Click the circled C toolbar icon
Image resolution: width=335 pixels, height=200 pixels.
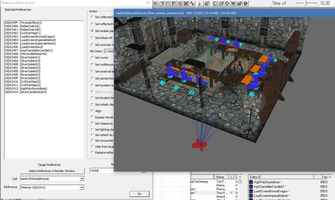click(x=227, y=3)
